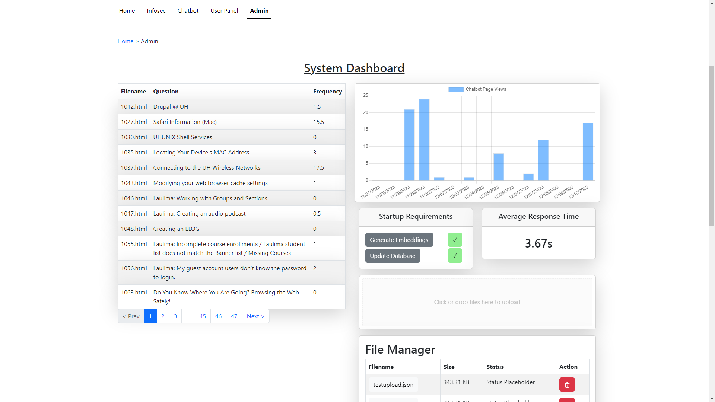This screenshot has width=715, height=402.
Task: Expand to page 47 in pagination
Action: pos(234,316)
